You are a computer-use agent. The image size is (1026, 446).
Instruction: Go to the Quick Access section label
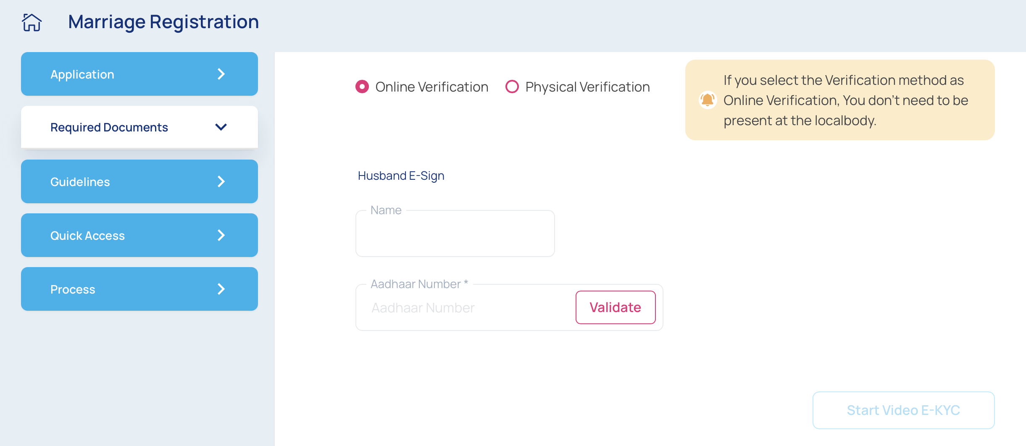point(87,236)
